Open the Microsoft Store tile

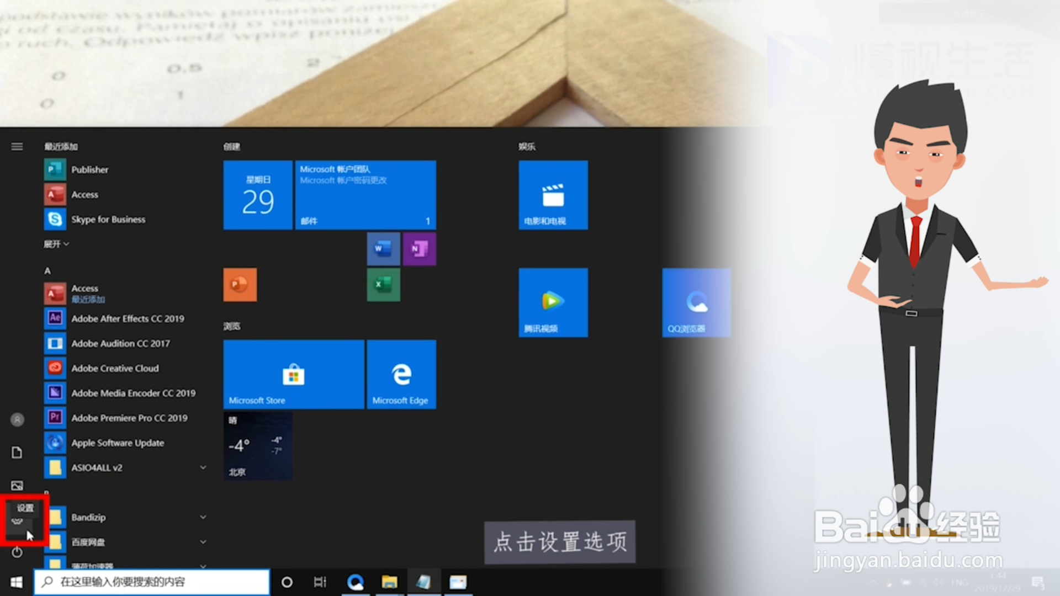[x=293, y=374]
